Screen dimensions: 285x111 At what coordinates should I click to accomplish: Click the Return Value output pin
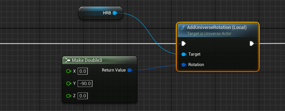pyautogui.click(x=129, y=70)
